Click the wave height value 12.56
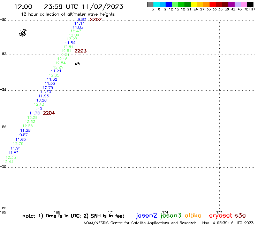Screen dimensions: 258x226 point(28,126)
